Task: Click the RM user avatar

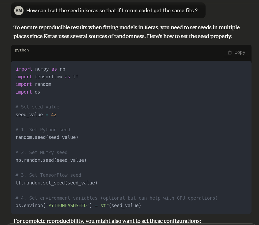Action: pos(19,11)
